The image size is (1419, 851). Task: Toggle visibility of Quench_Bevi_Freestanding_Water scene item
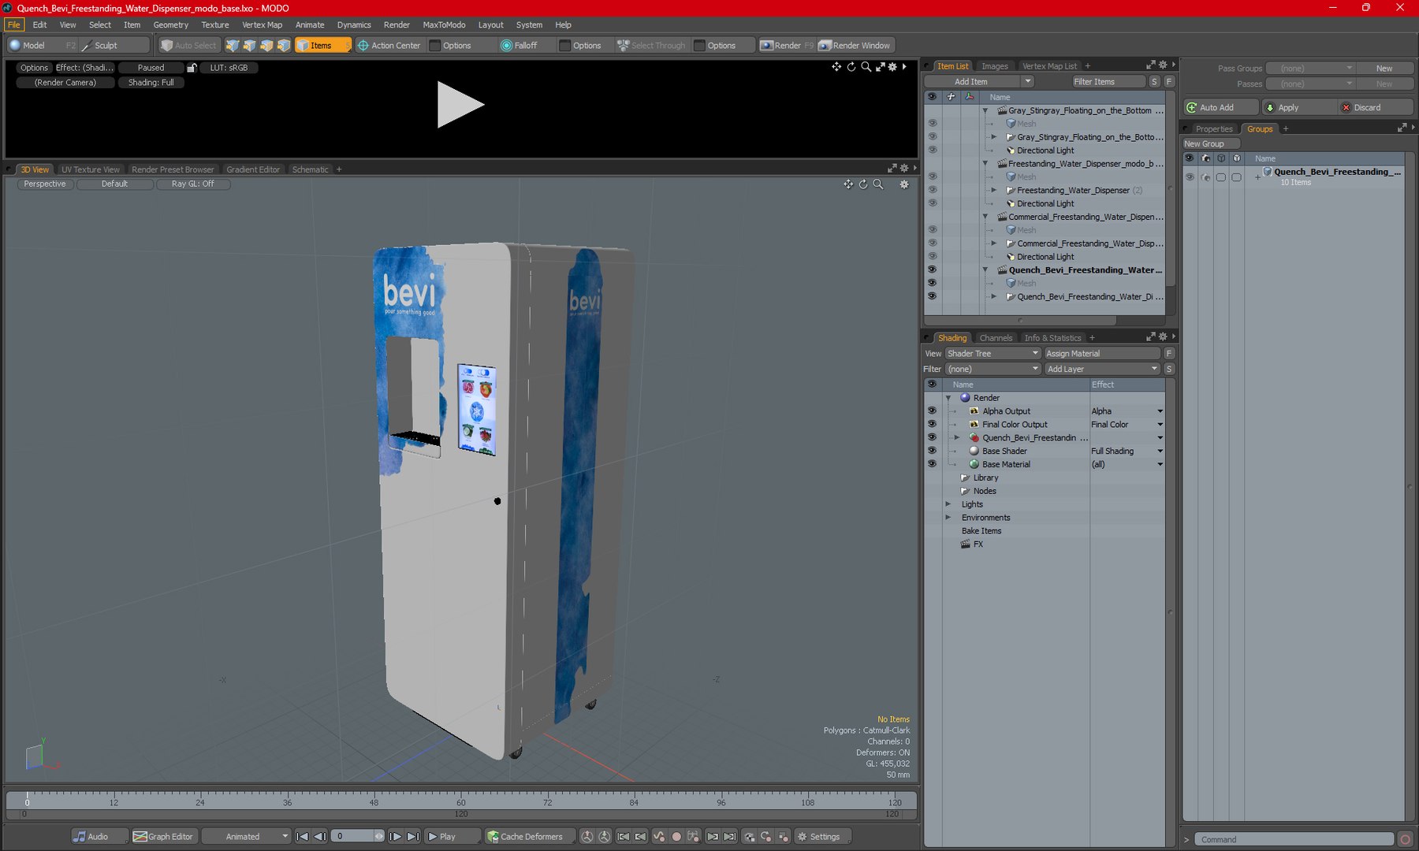tap(932, 269)
